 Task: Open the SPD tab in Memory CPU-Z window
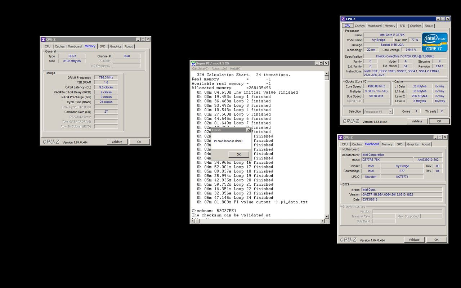pos(103,46)
